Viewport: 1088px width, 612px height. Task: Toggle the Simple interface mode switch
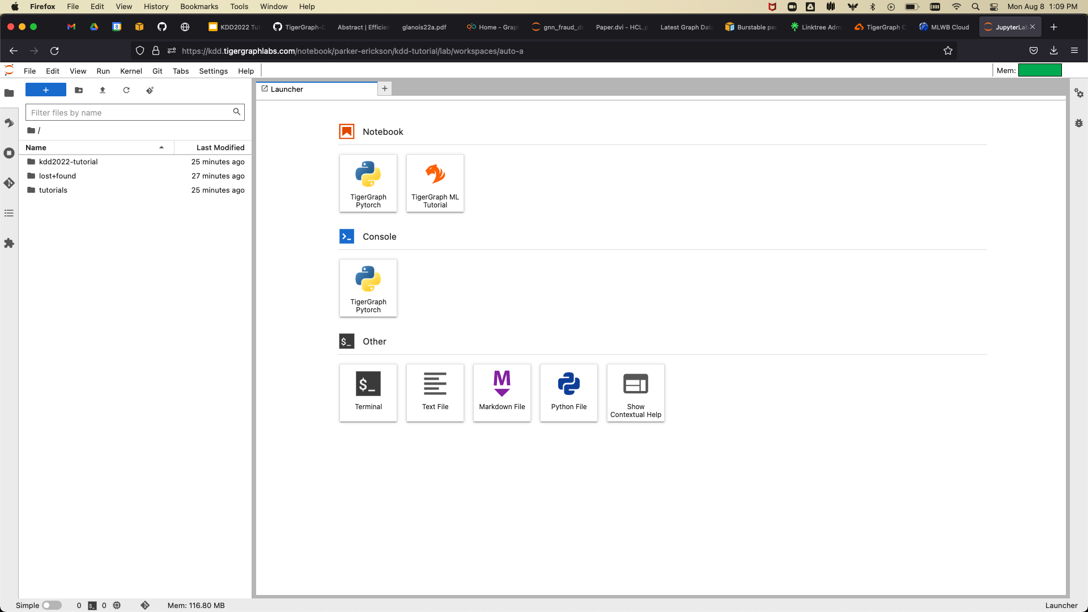click(52, 605)
